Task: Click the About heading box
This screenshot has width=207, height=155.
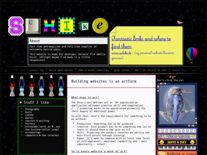Action: click(x=68, y=41)
